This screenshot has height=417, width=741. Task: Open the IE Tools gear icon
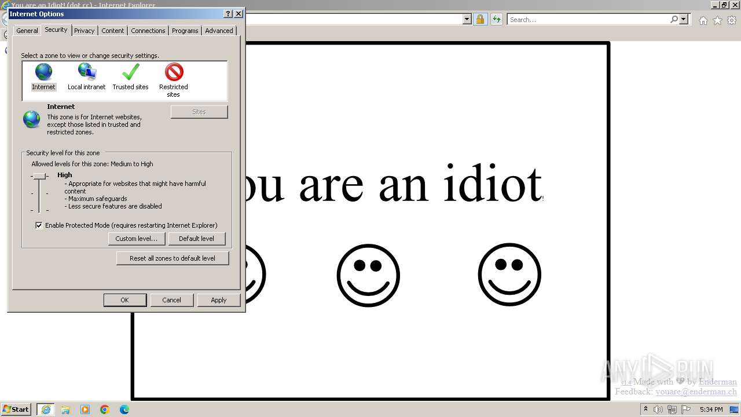732,20
